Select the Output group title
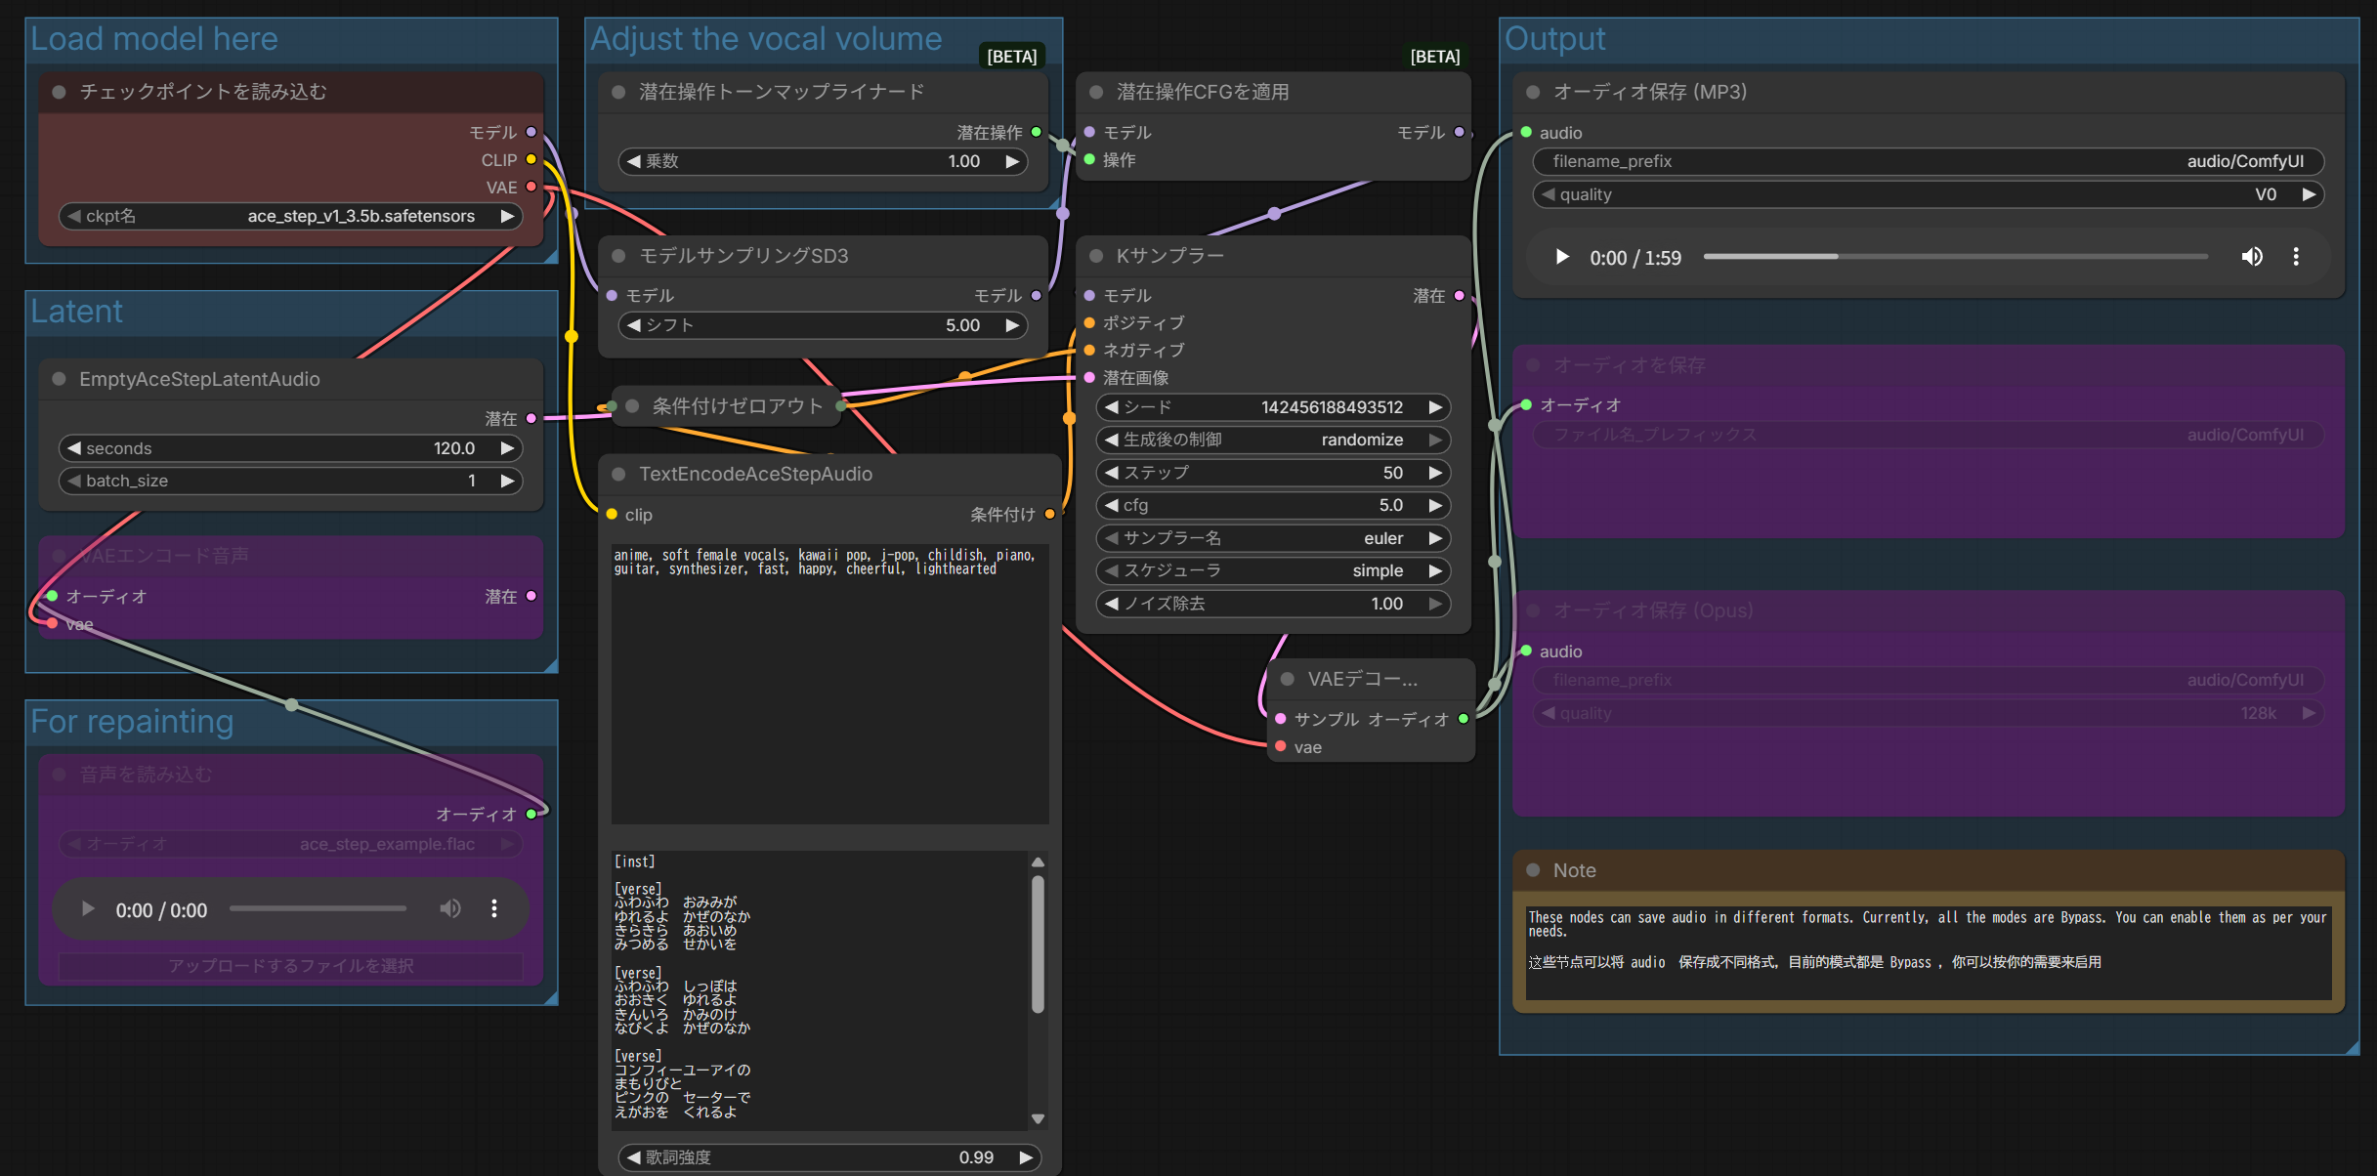The image size is (2377, 1176). (x=1554, y=39)
